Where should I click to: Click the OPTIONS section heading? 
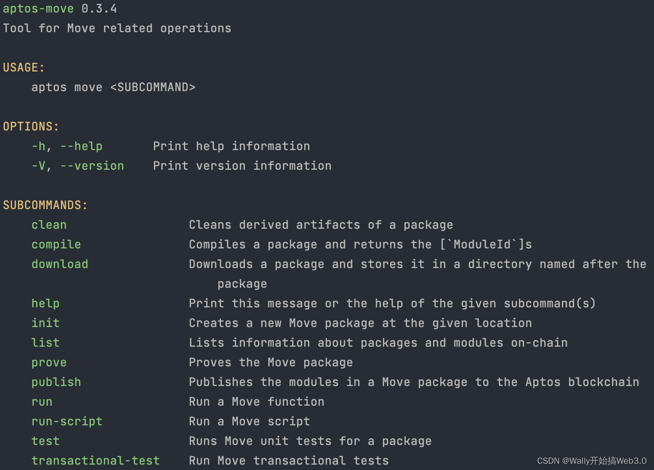coord(31,126)
